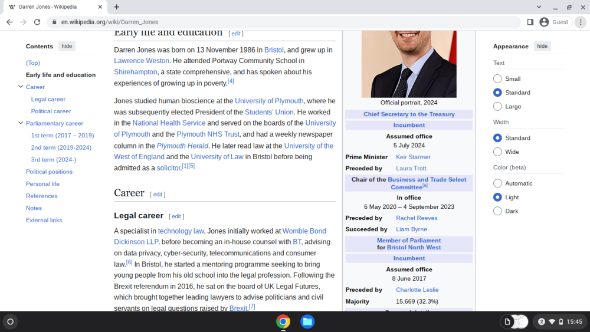The width and height of the screenshot is (590, 332).
Task: Open citation [4] footnote
Action: (x=231, y=81)
